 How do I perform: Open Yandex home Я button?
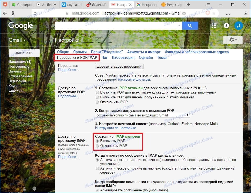coord(13,13)
